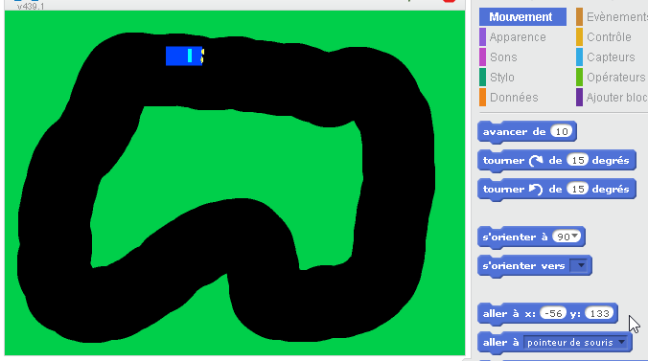Click the 15 value in clockwise tourner block

click(x=577, y=160)
